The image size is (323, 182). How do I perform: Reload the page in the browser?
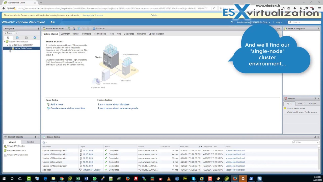(214, 8)
